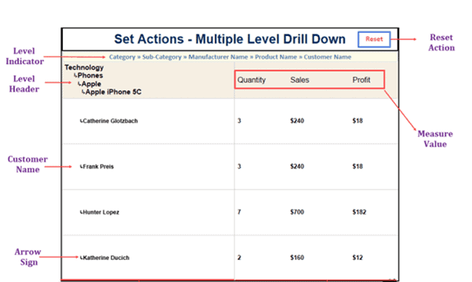472x282 pixels.
Task: Click the Reset button
Action: coord(374,39)
